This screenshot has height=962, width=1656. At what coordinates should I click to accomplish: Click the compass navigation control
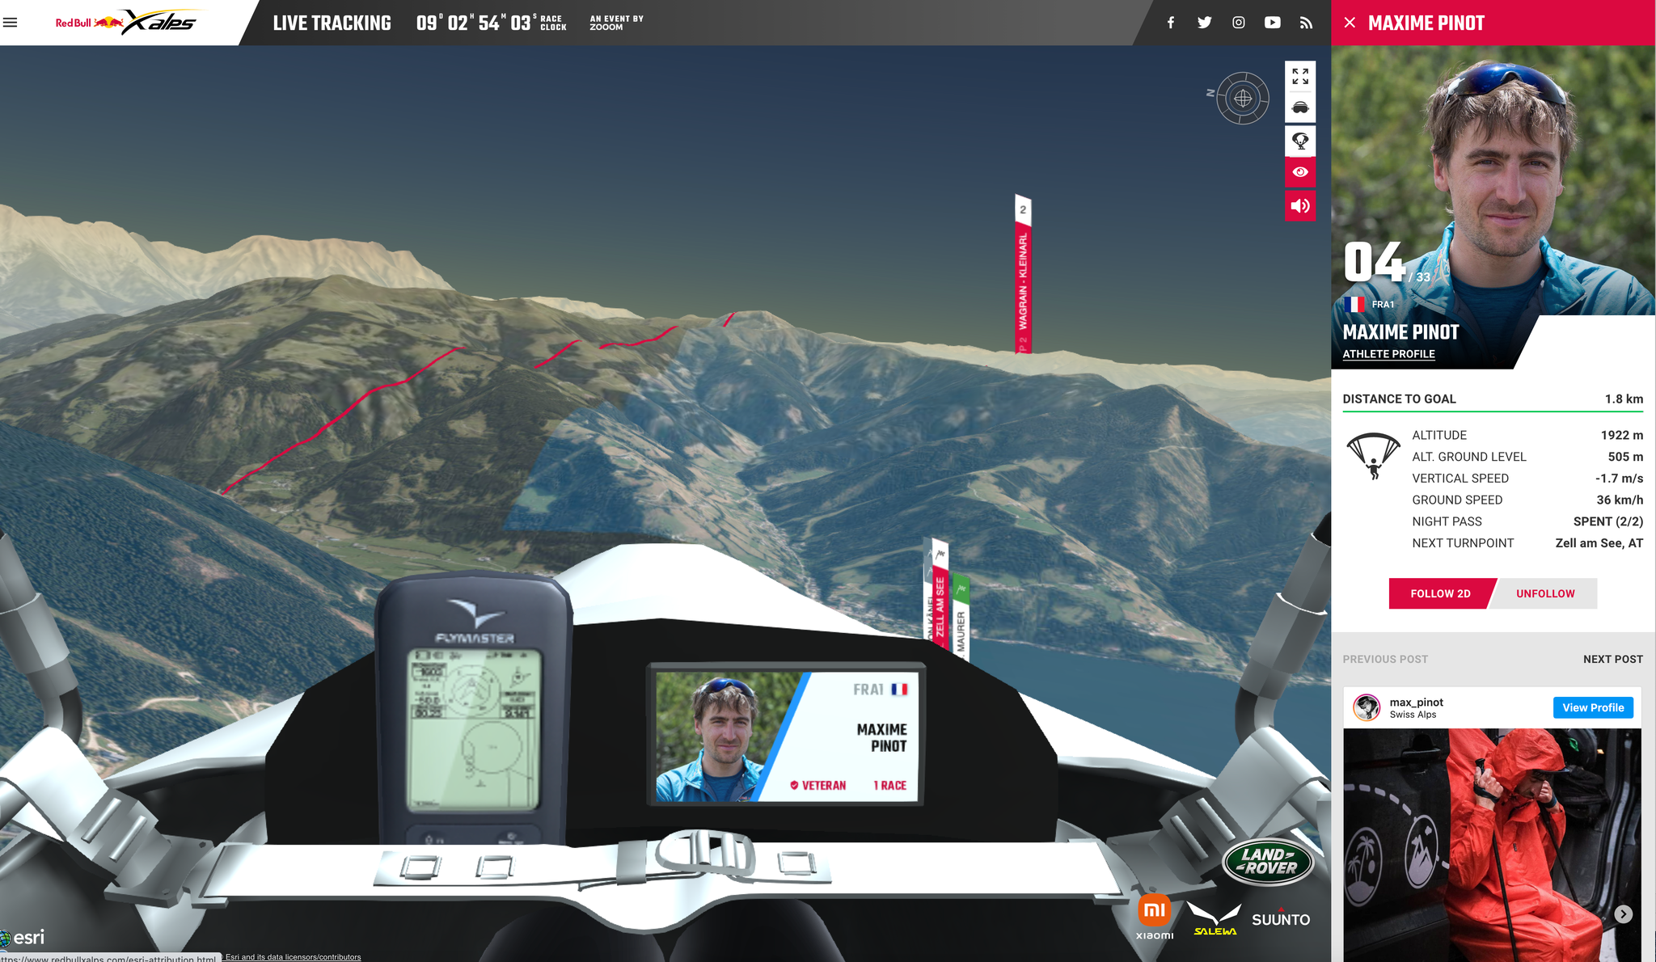[x=1243, y=99]
